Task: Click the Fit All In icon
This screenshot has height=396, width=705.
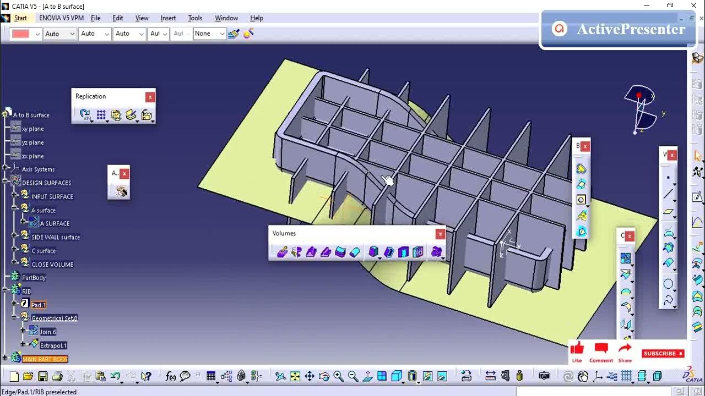Action: tap(295, 376)
